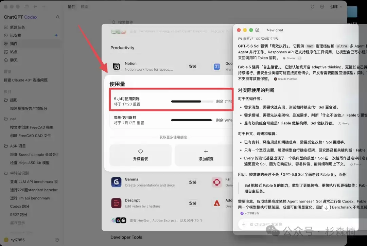Click the refresh icon in top toolbar
Image resolution: width=367 pixels, height=246 pixels.
coord(312,6)
